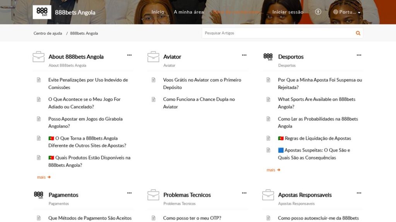Open What Sports Are Available article
Viewport: 396px width, 222px height.
[x=316, y=103]
